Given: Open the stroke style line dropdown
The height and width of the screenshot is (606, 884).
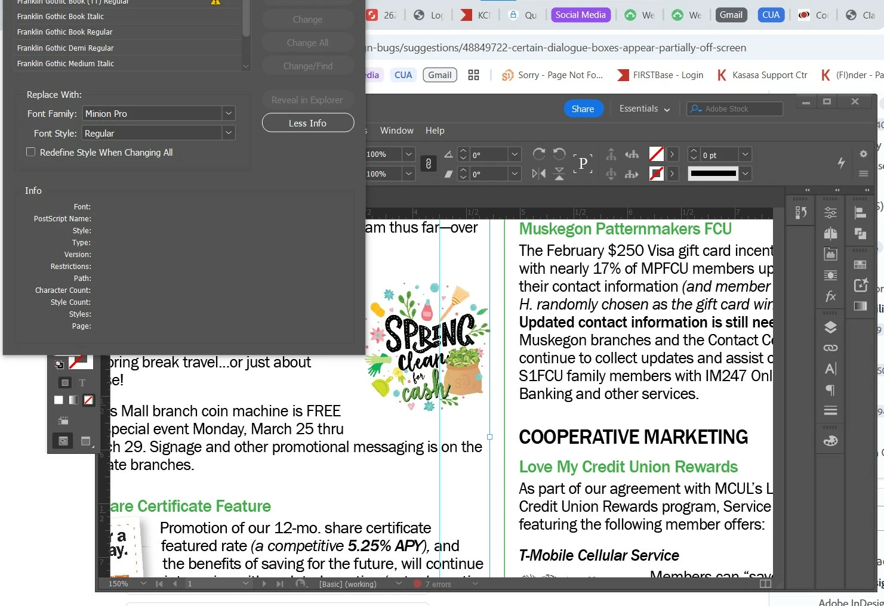Looking at the screenshot, I should 745,174.
